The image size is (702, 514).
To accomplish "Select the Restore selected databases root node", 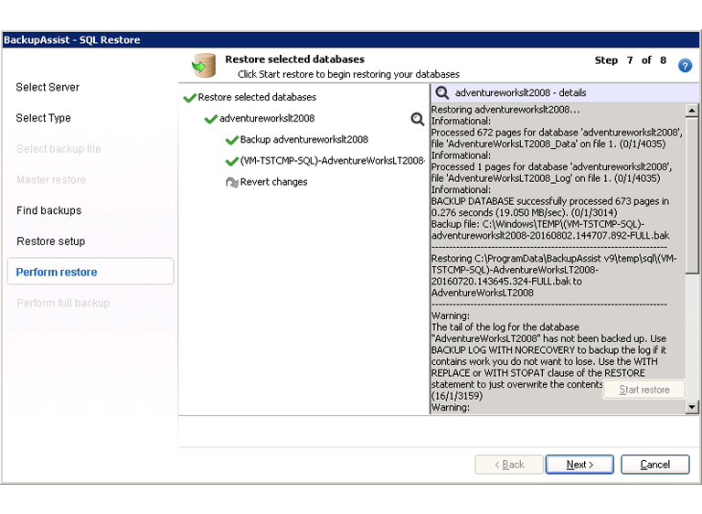I will [x=257, y=98].
